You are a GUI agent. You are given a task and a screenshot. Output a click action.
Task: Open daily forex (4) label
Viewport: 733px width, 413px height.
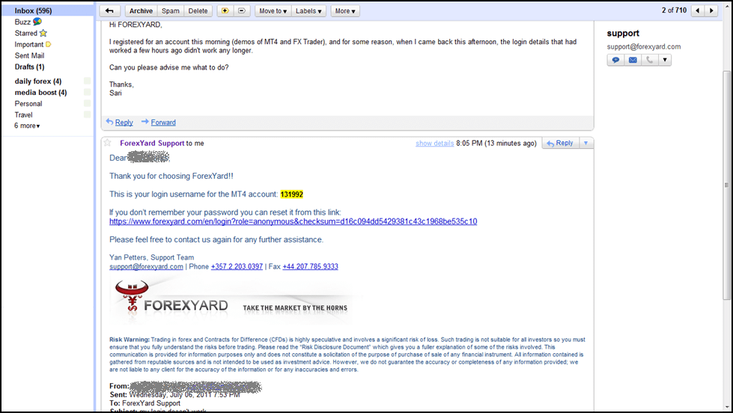tap(38, 82)
